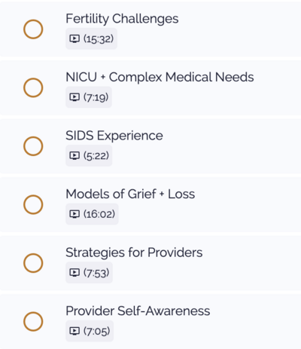Check the Provider Self-Awareness circle
Image resolution: width=301 pixels, height=349 pixels.
click(x=33, y=322)
